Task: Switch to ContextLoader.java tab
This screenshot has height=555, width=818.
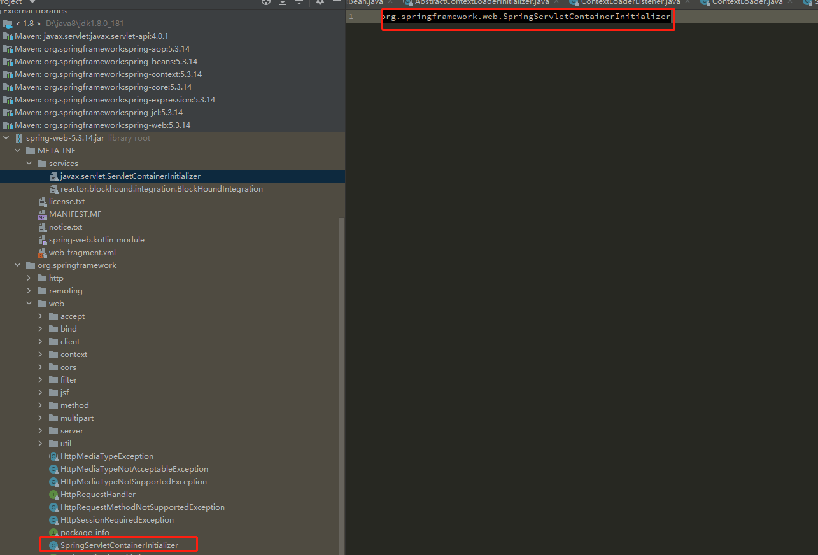Action: coord(745,3)
